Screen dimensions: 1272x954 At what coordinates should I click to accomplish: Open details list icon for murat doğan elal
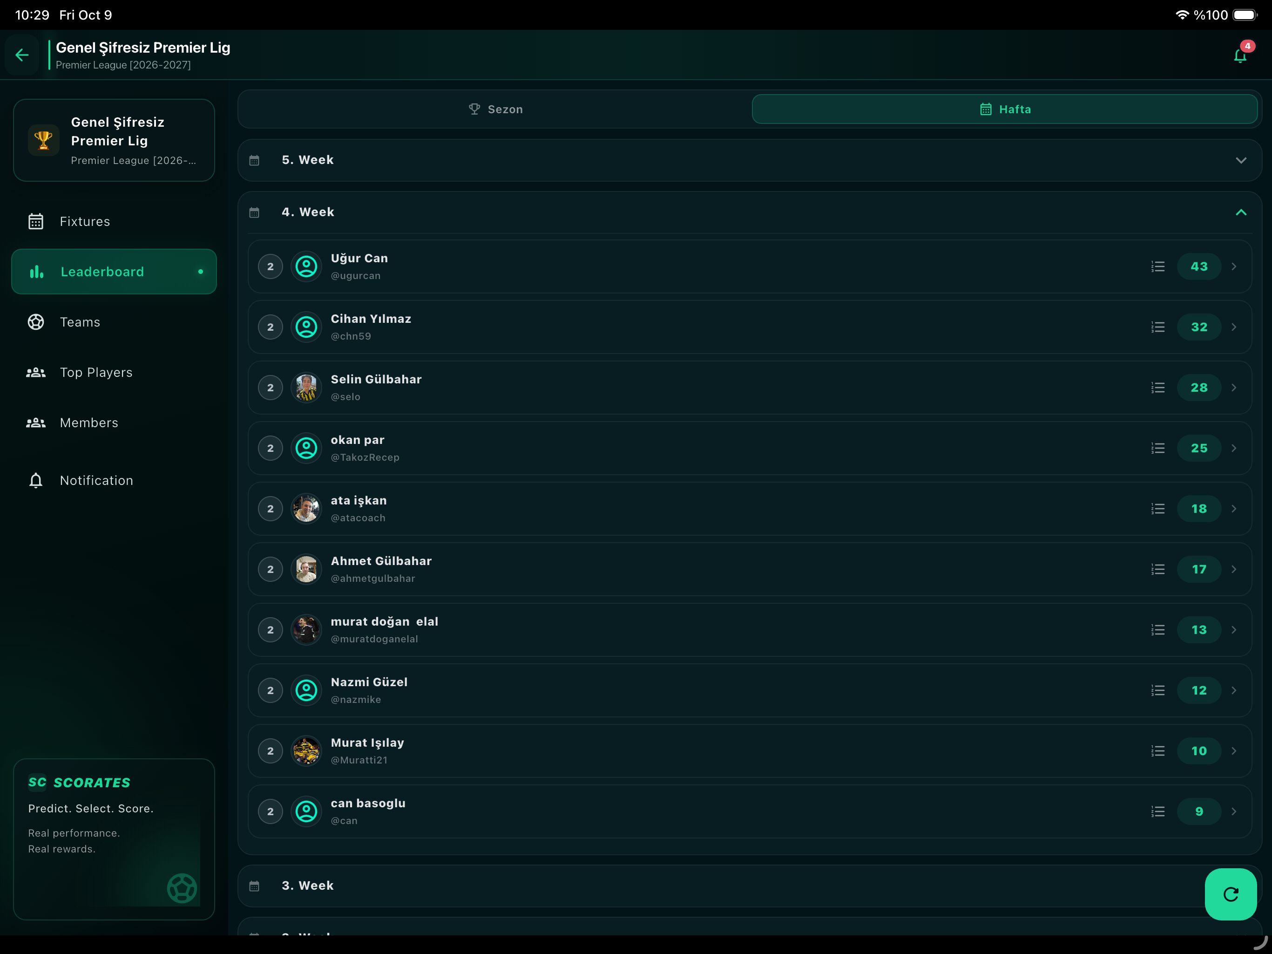[1158, 630]
